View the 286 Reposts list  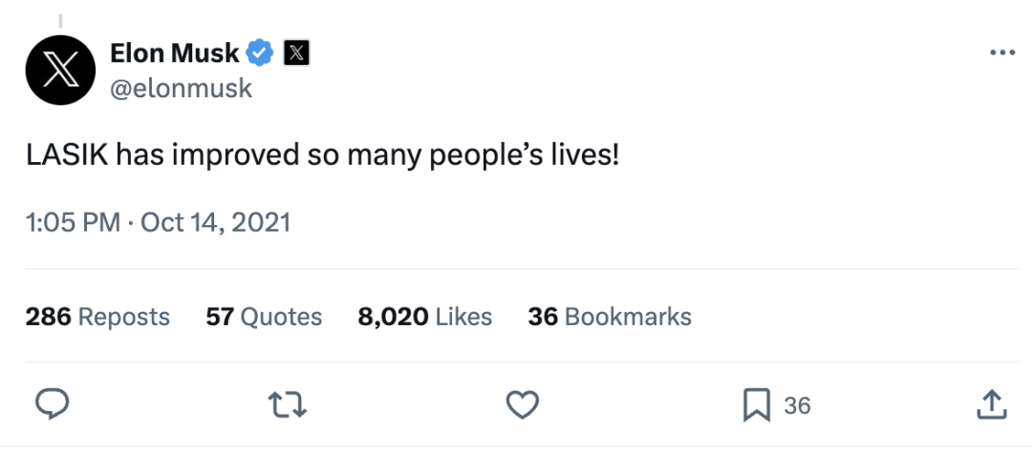click(x=97, y=317)
